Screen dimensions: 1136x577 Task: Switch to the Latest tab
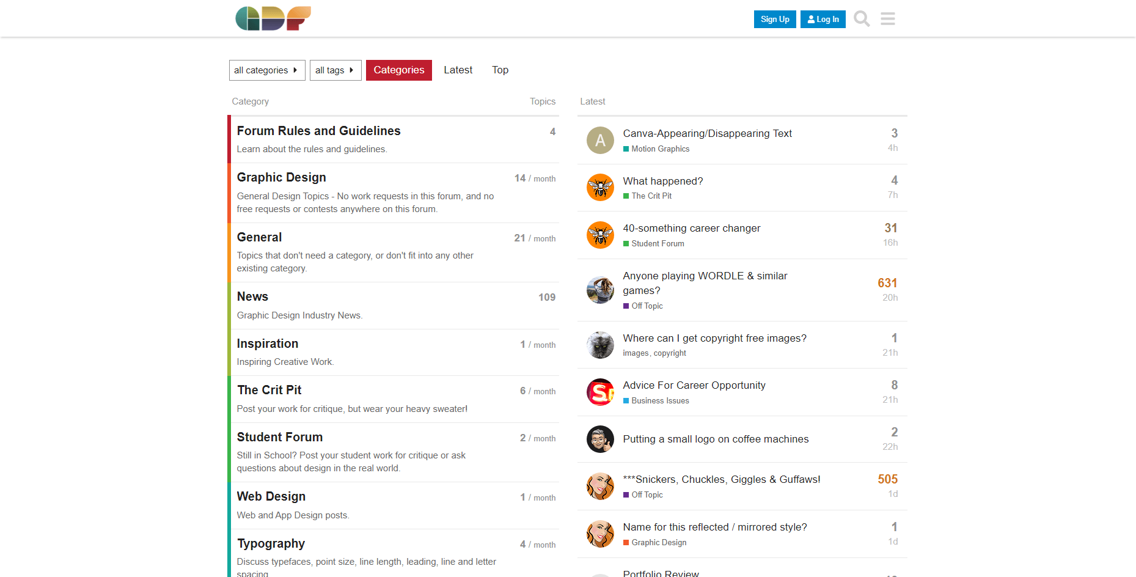point(458,70)
